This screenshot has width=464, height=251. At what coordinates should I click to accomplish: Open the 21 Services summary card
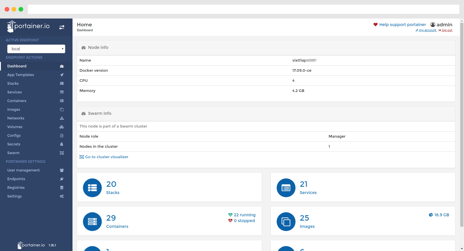coord(363,187)
